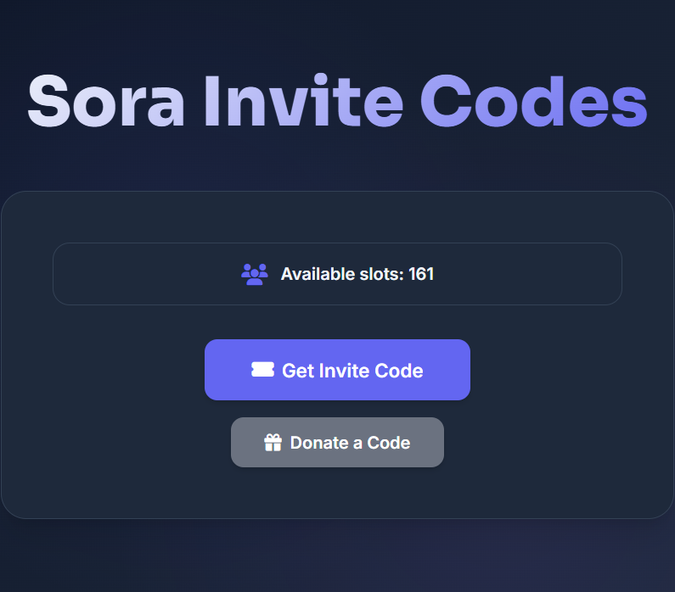
Task: Click the "Donate a Code" label text
Action: tap(350, 443)
